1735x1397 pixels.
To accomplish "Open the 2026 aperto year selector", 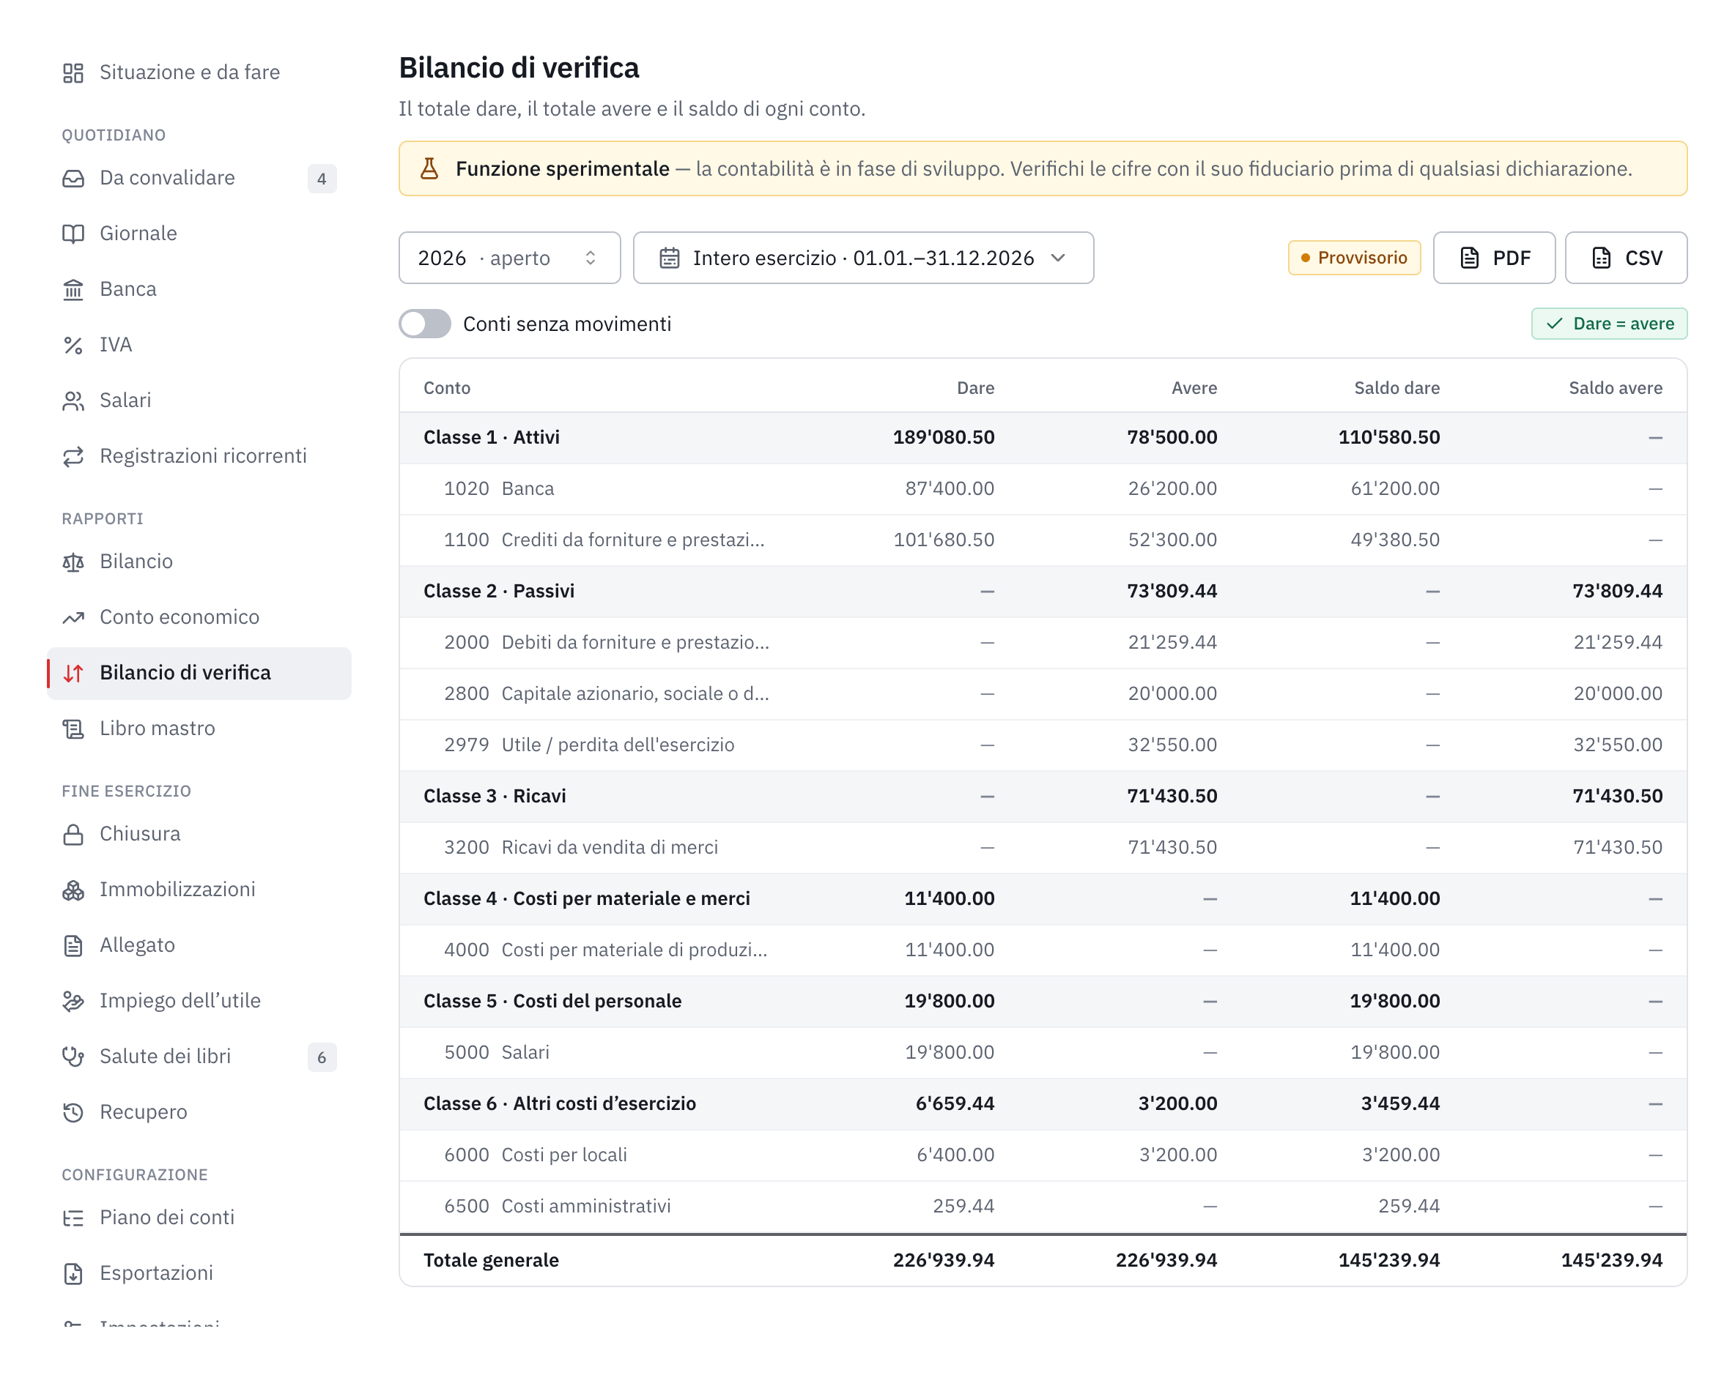I will click(x=510, y=258).
